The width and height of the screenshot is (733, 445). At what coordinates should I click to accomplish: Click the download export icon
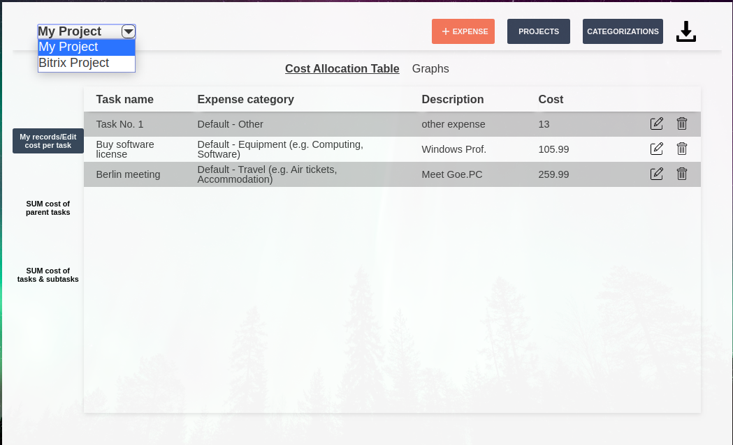[686, 31]
